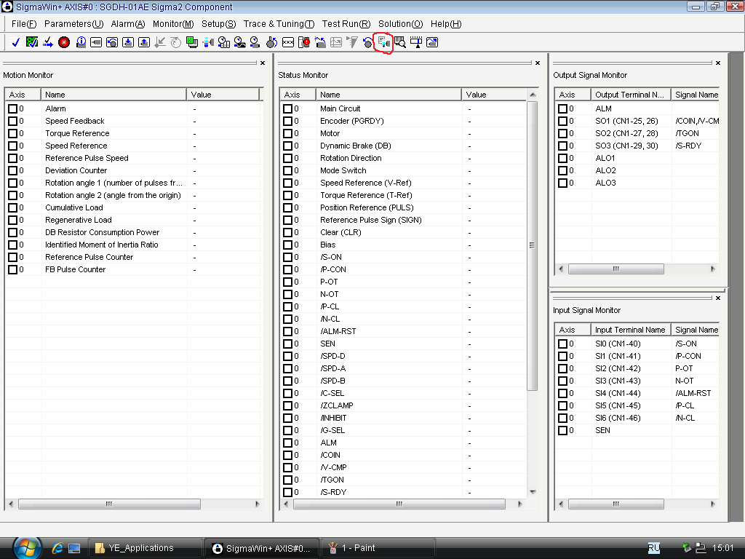
Task: Click the red stop-circle toolbar icon
Action: pyautogui.click(x=64, y=42)
